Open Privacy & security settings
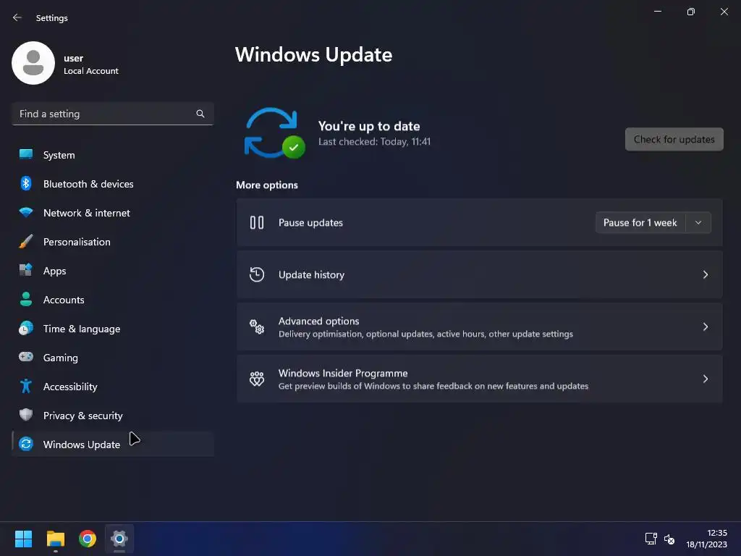The width and height of the screenshot is (741, 556). 112,415
